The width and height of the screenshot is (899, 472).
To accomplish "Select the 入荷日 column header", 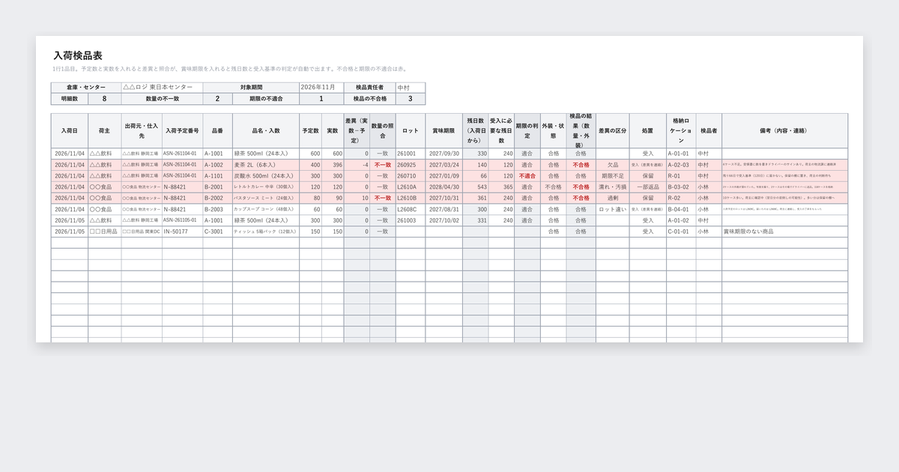I will [x=70, y=130].
